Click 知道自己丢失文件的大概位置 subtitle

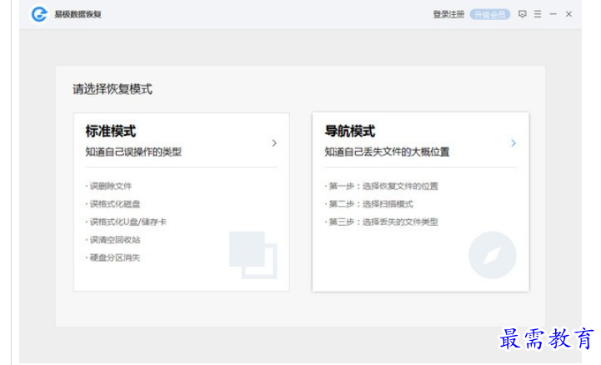387,152
